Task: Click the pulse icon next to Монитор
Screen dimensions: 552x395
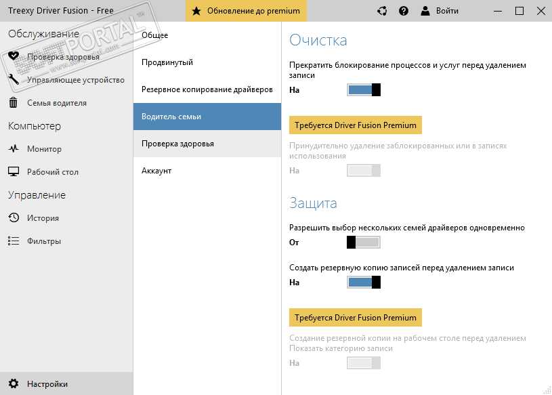Action: pos(14,149)
